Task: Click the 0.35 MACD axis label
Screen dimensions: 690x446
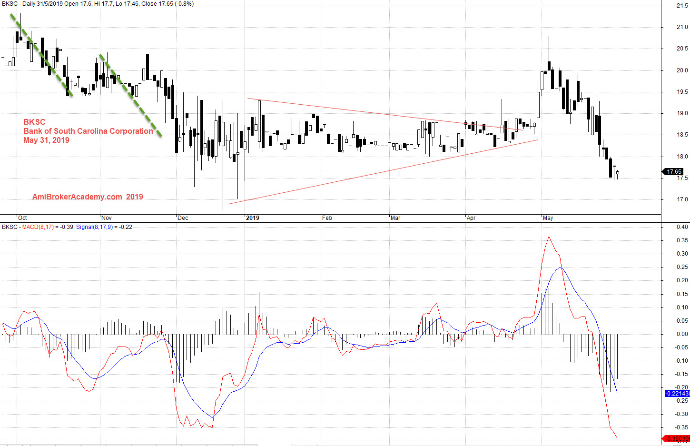Action: [682, 240]
